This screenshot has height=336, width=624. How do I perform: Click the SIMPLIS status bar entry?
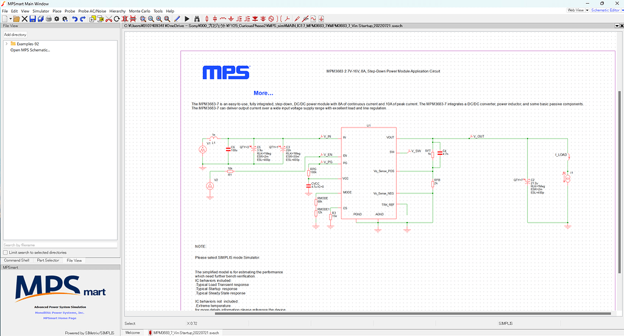tap(505, 324)
